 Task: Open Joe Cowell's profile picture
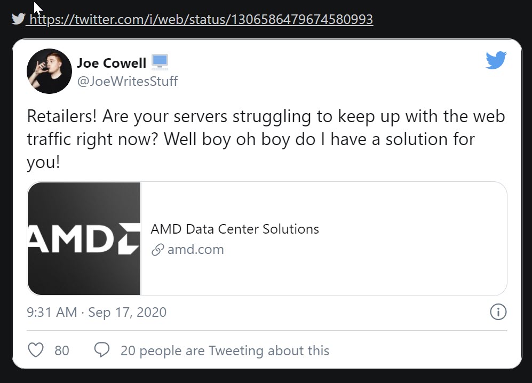click(x=49, y=71)
